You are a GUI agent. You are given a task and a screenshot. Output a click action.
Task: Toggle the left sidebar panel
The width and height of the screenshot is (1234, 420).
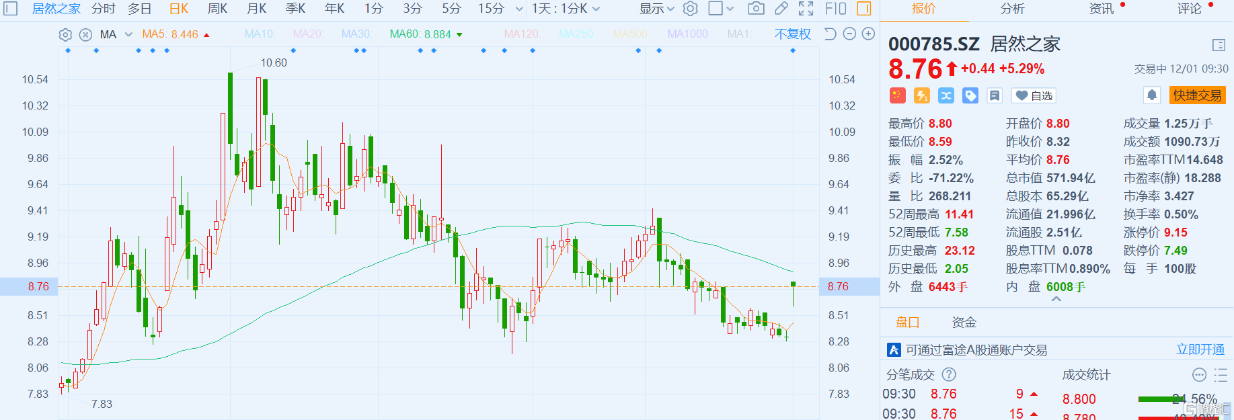pos(11,9)
